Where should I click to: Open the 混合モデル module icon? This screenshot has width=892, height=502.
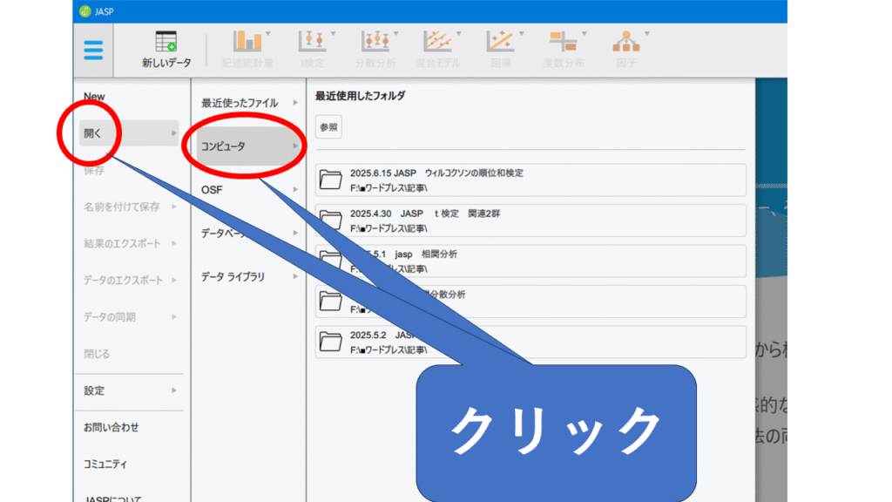tap(437, 42)
